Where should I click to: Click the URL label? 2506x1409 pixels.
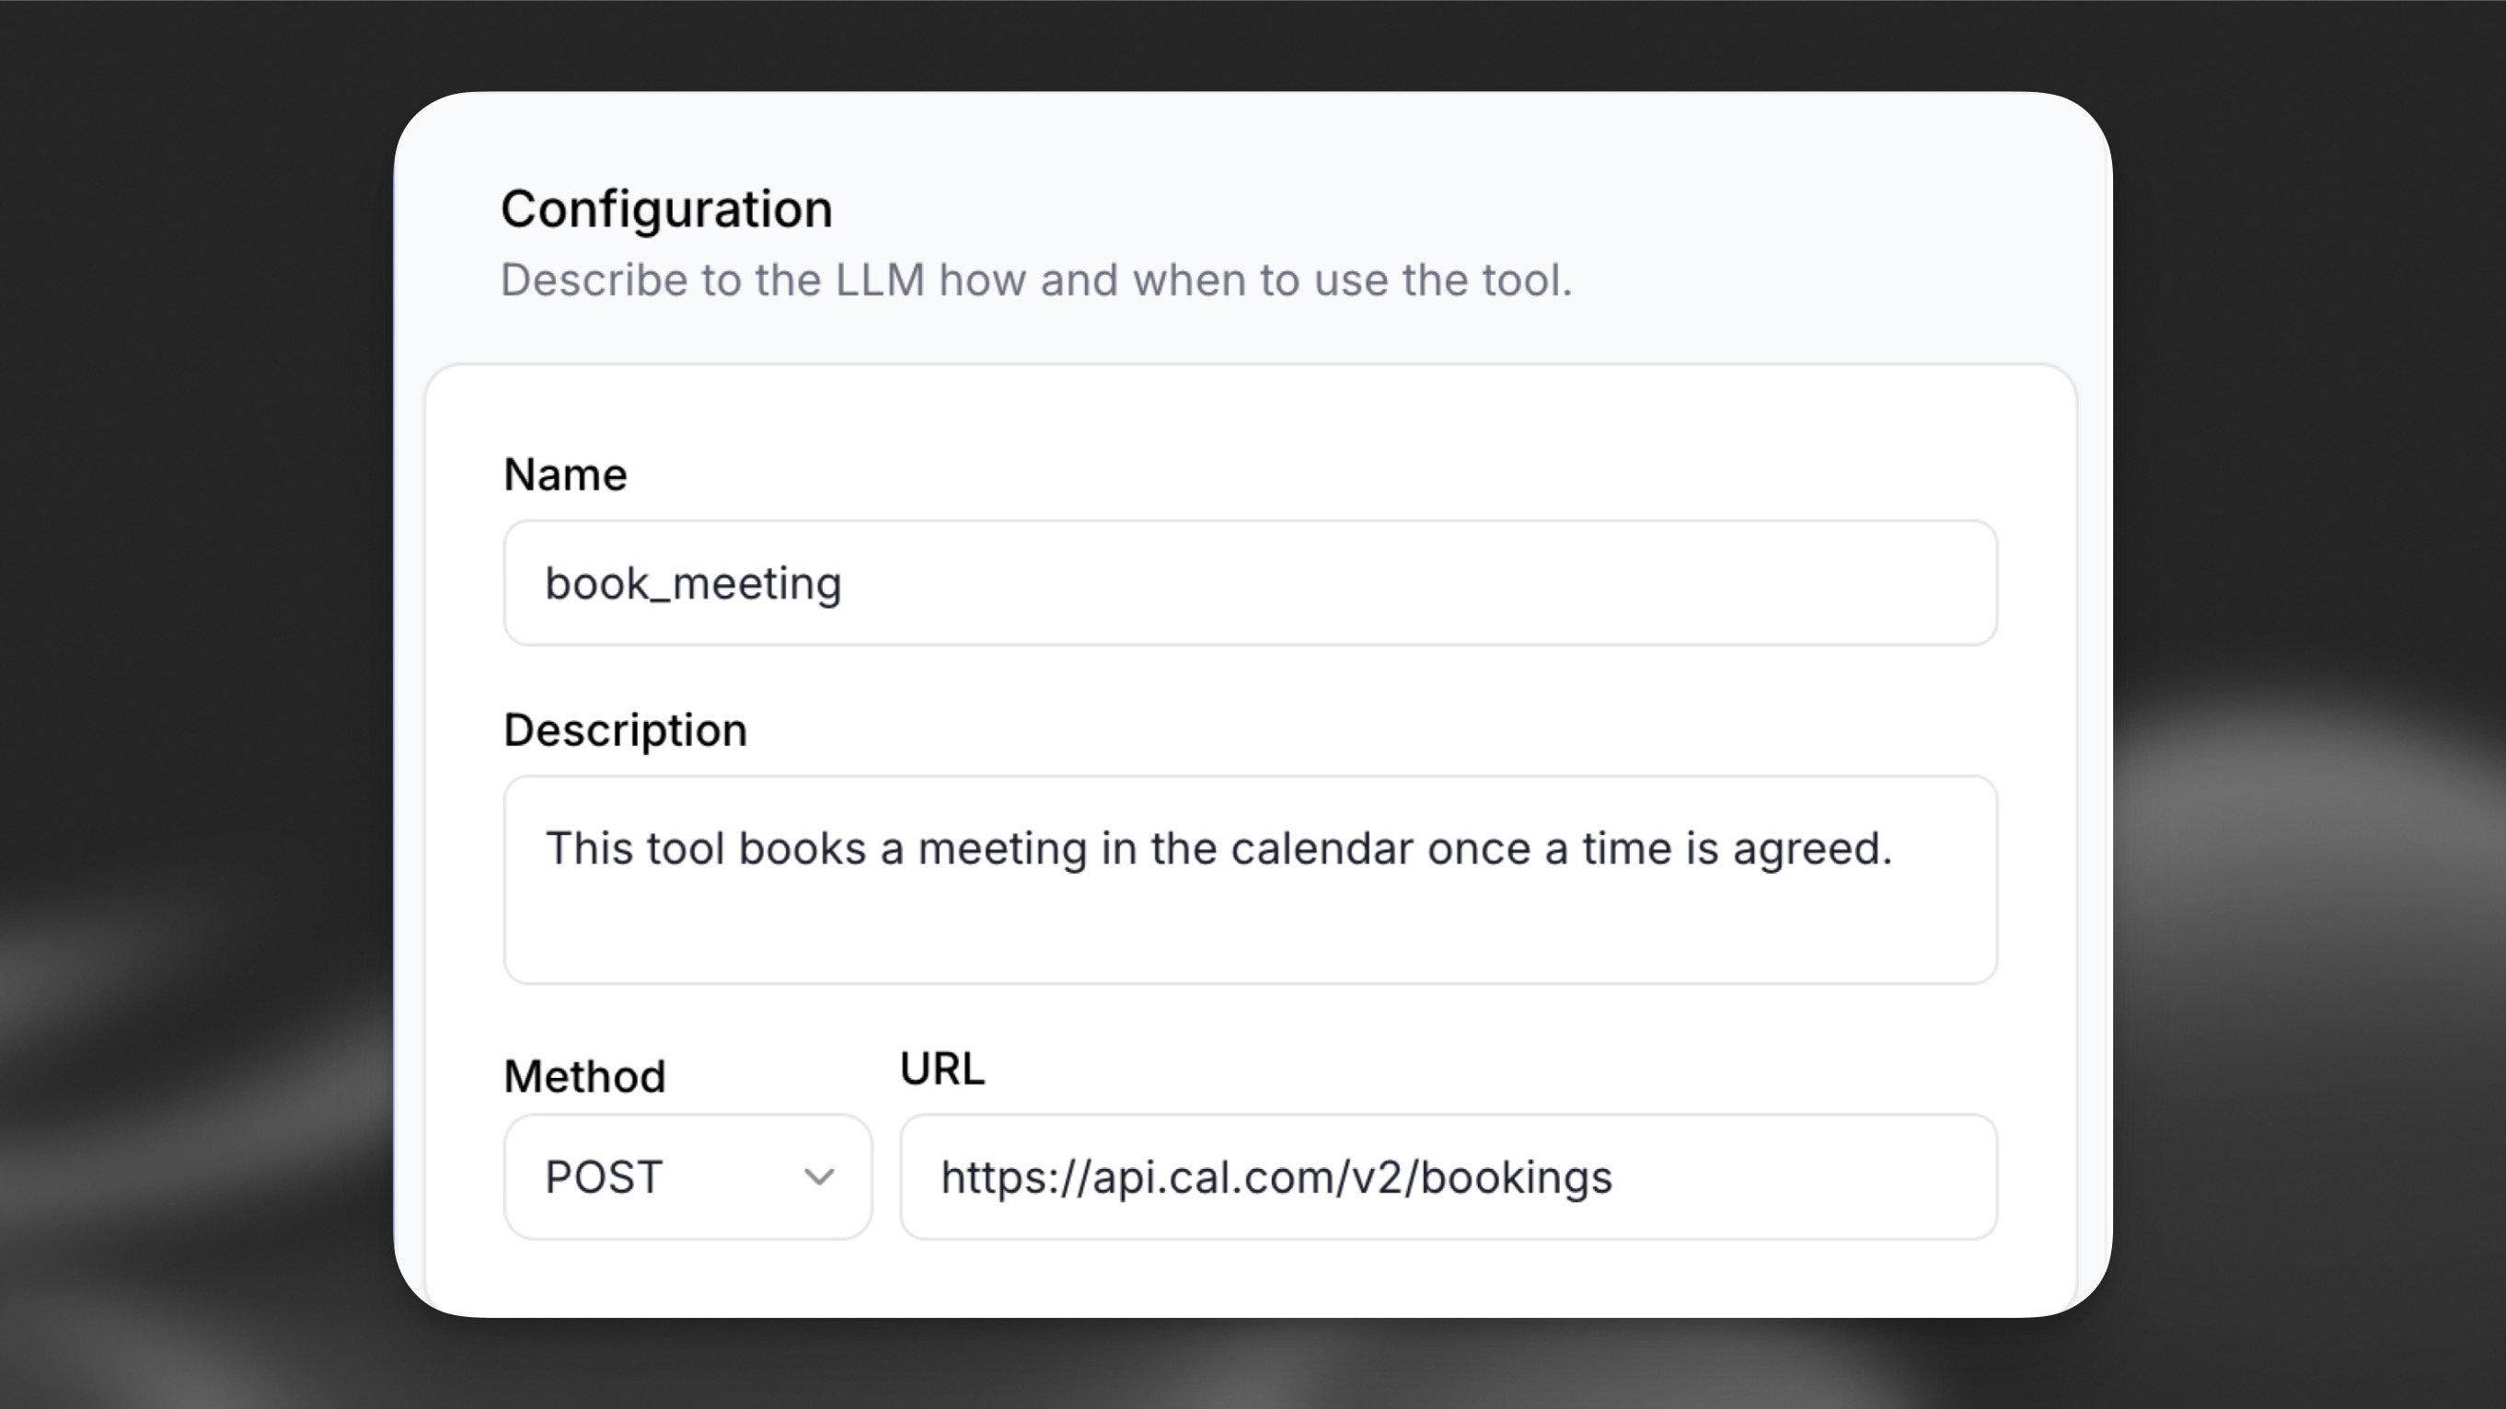[941, 1067]
